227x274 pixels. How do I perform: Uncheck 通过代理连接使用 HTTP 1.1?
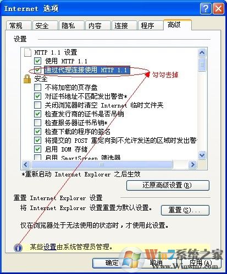37,70
